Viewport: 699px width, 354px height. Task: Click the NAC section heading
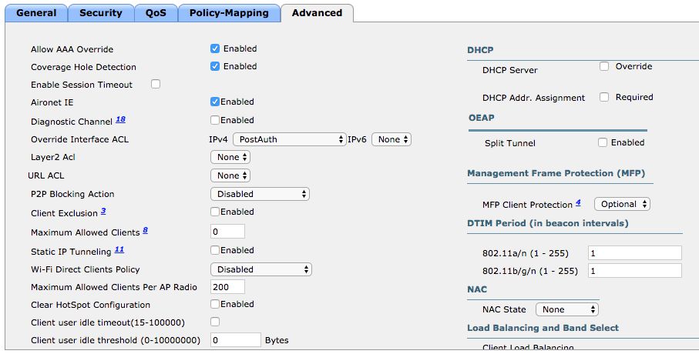pyautogui.click(x=477, y=289)
